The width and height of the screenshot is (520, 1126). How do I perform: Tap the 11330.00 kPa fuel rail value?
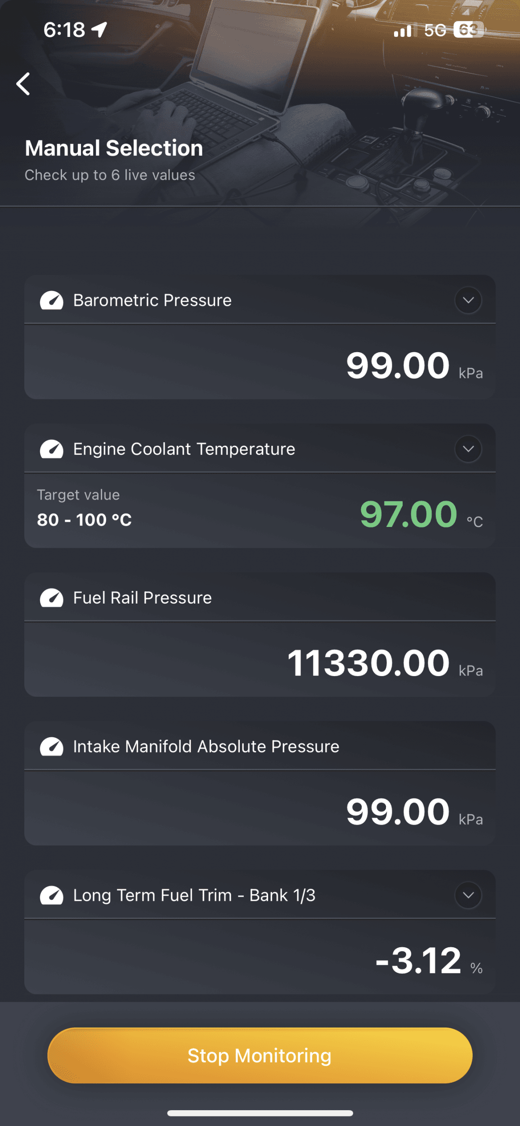368,663
